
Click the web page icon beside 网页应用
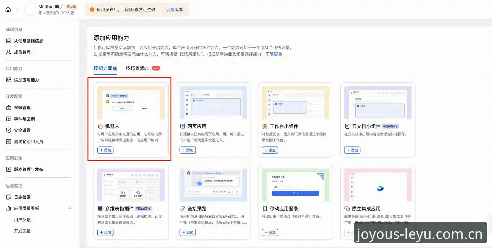tap(183, 126)
